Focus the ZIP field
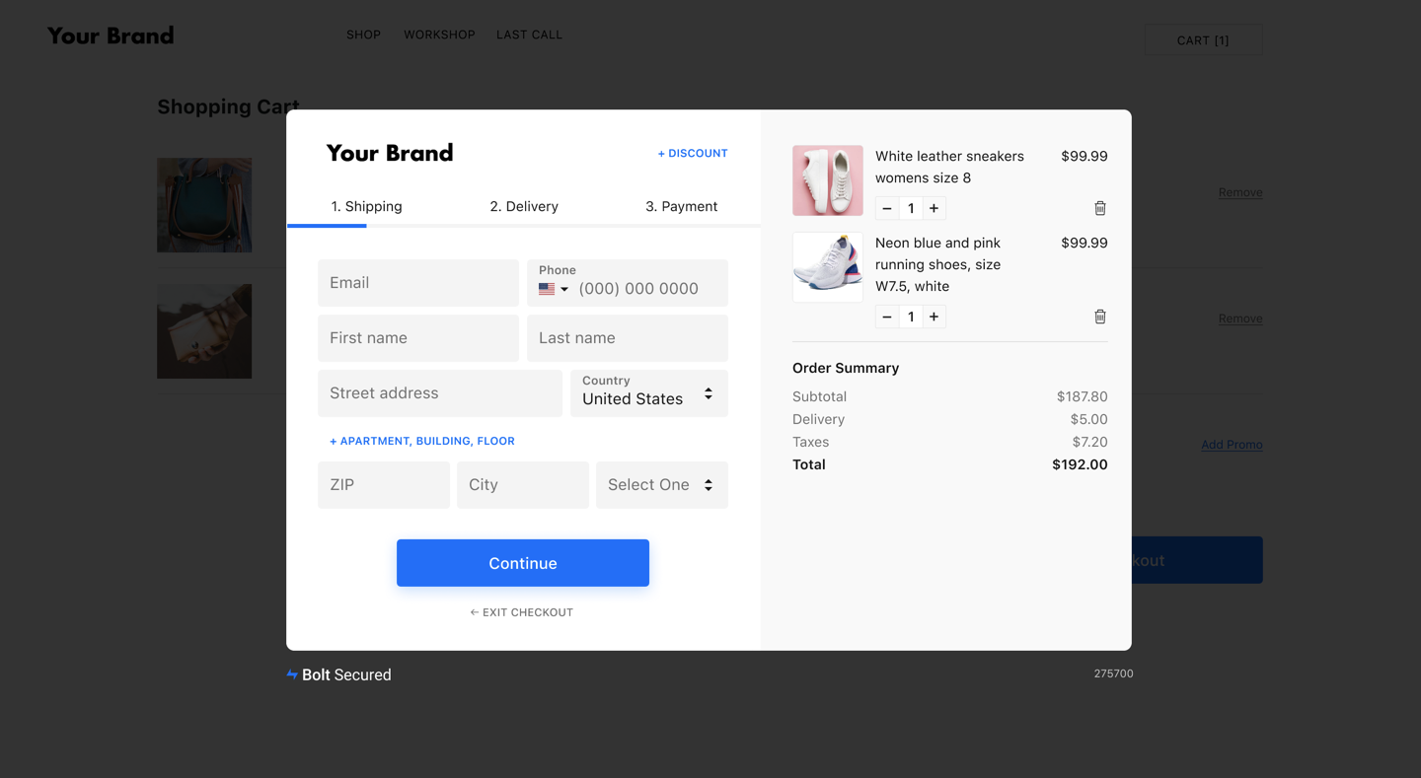This screenshot has width=1421, height=778. point(384,485)
